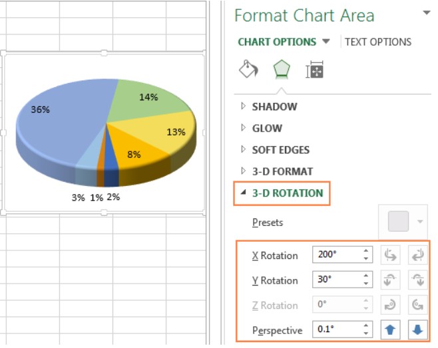Open the CHART OPTIONS dropdown arrow
Viewport: 438px width, 348px height.
click(326, 42)
